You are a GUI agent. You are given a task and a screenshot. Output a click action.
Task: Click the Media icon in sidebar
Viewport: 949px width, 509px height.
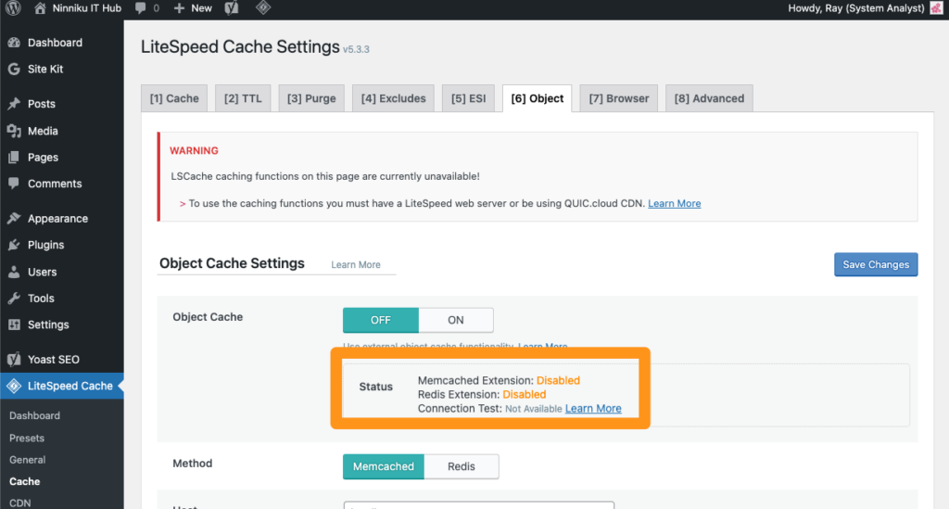point(14,131)
